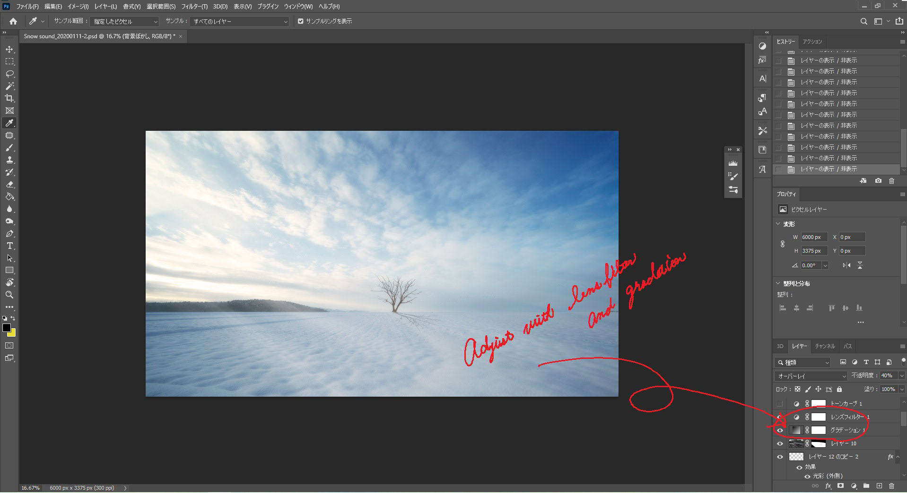Open blend mode dropdown オーバーレイ
The height and width of the screenshot is (493, 907).
pos(811,376)
